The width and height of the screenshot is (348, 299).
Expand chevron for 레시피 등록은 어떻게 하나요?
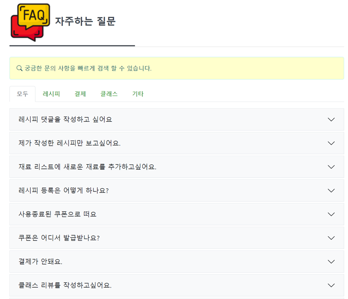[331, 191]
